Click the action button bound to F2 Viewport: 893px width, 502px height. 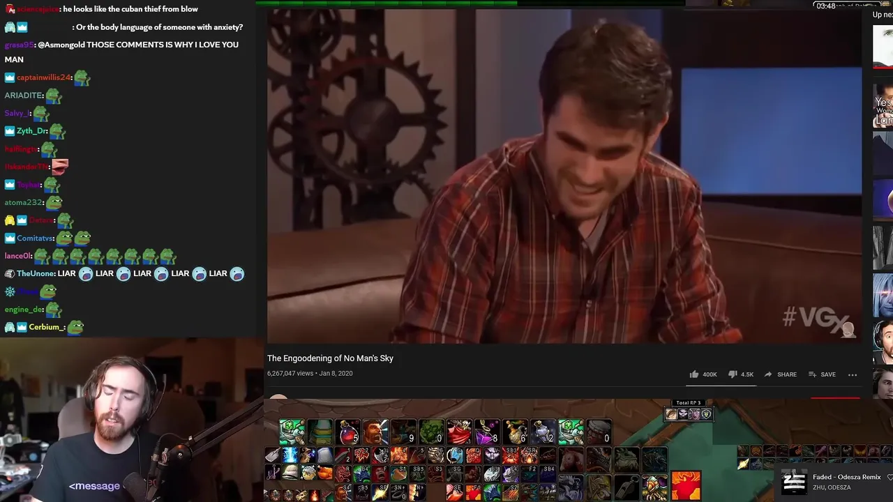tap(530, 473)
